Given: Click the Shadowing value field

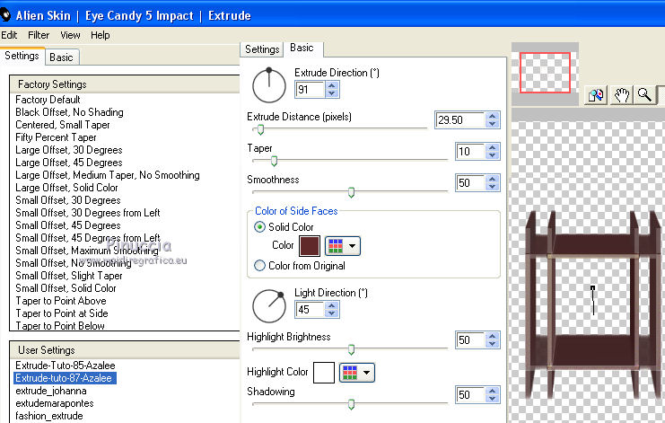Looking at the screenshot, I should coord(470,394).
